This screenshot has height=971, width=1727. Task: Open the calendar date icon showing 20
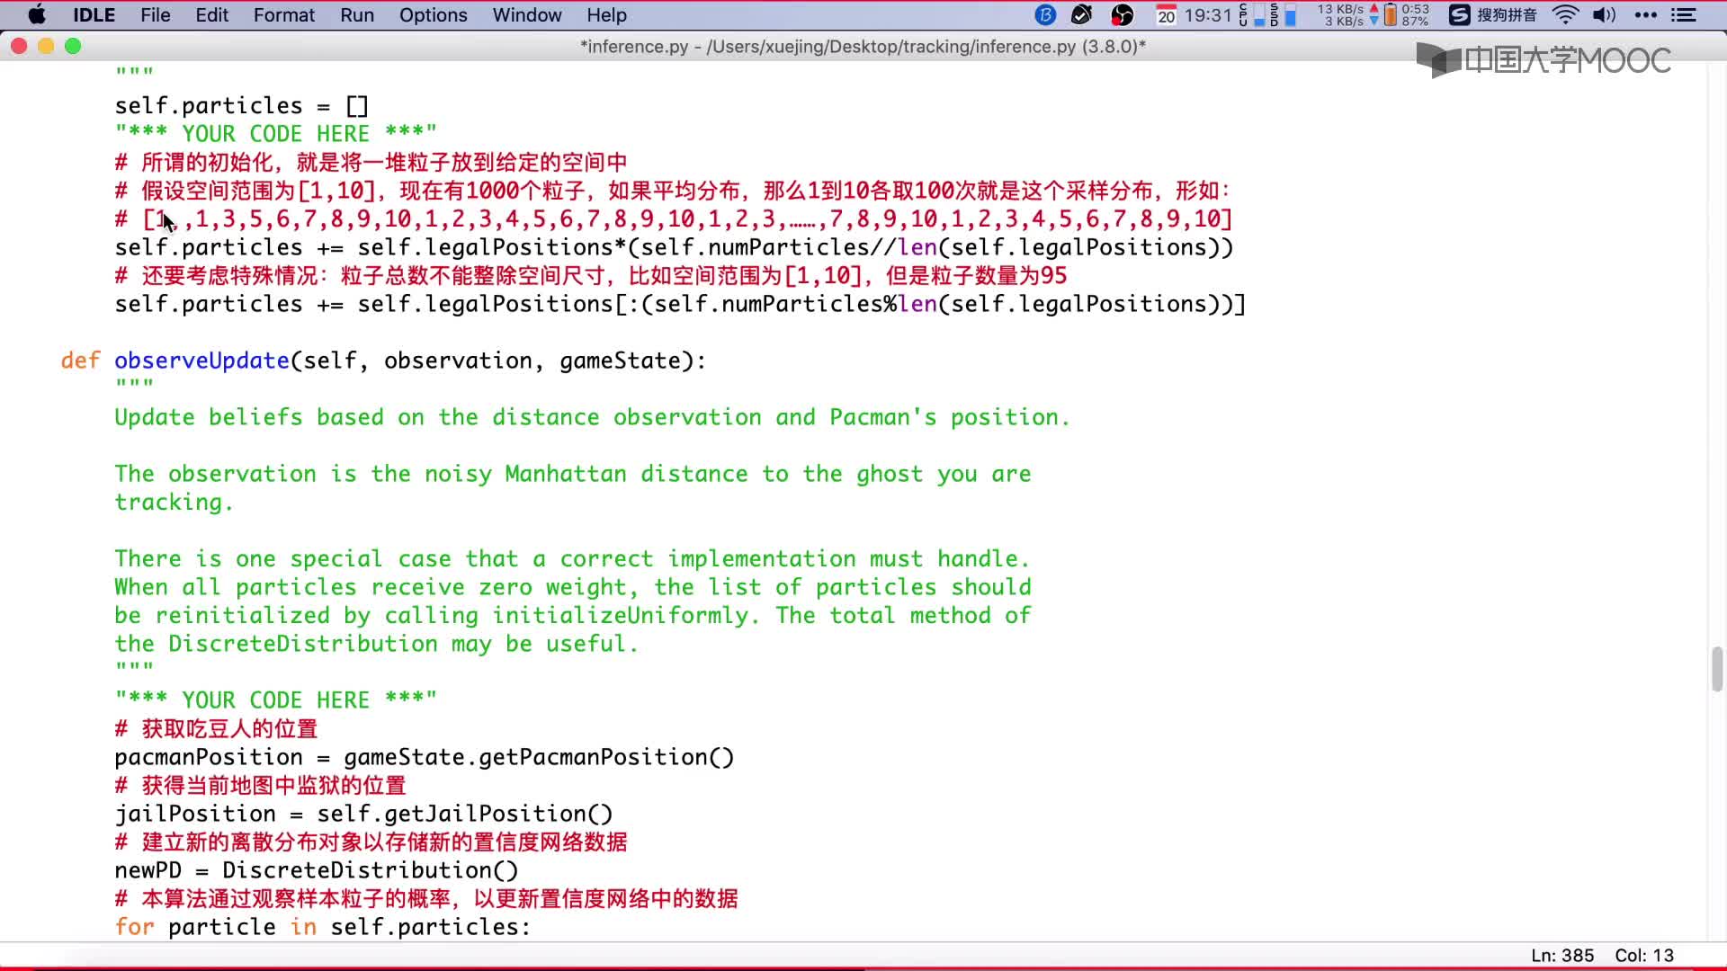1166,15
